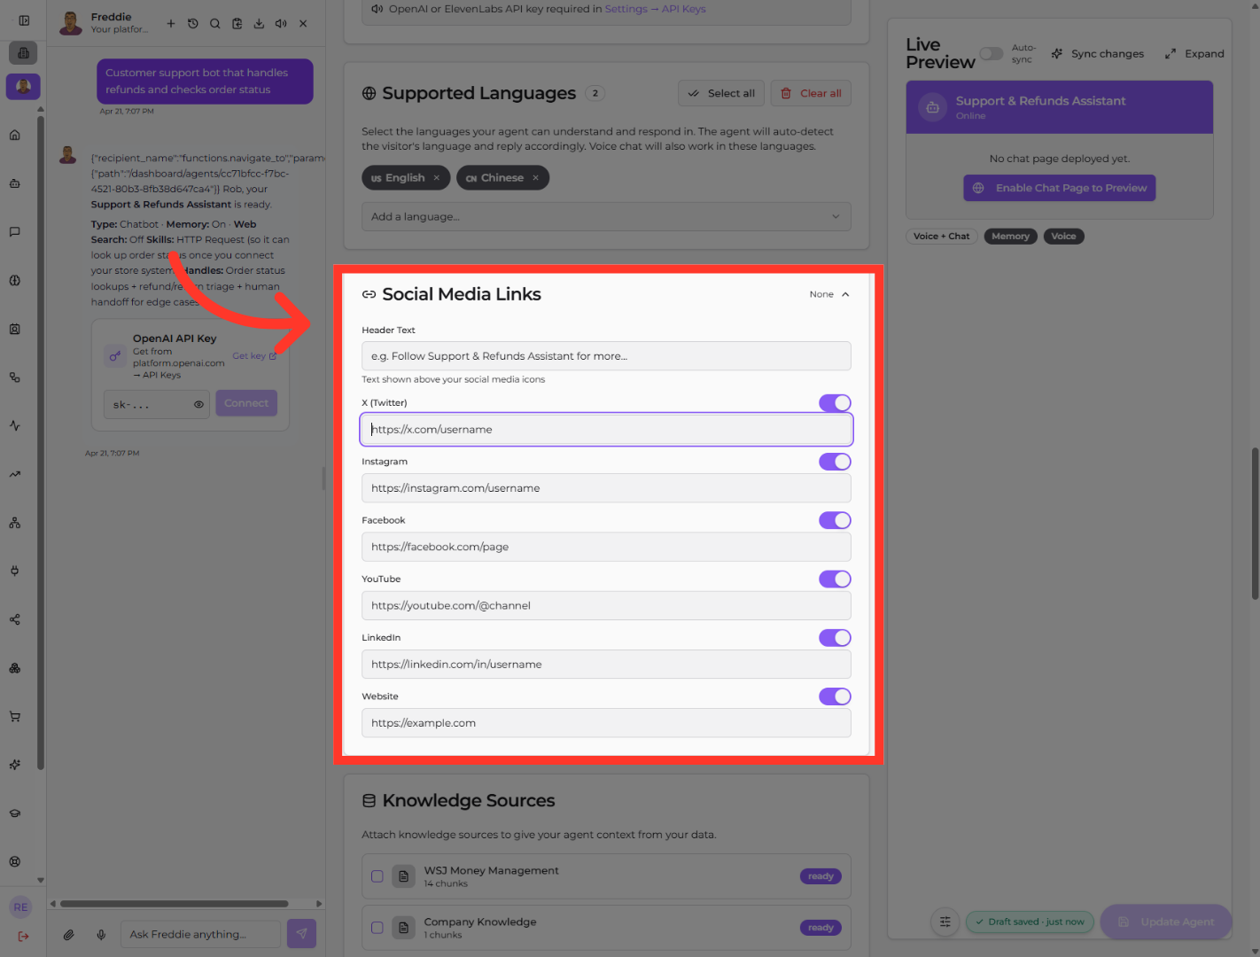
Task: Click the clipboard icon in the Freddie header
Action: [x=237, y=24]
